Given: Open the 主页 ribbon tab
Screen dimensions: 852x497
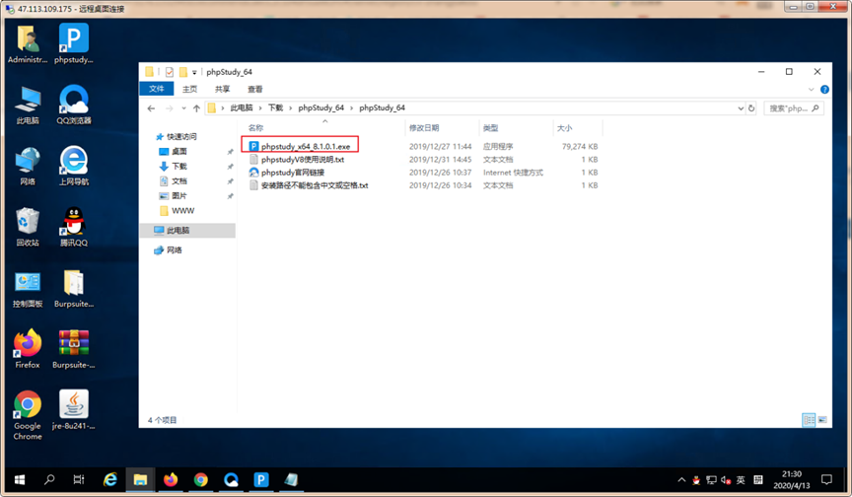Looking at the screenshot, I should pyautogui.click(x=189, y=89).
